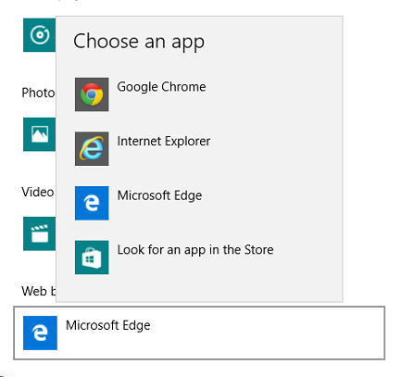This screenshot has width=401, height=377.
Task: Click the Windows Store bag icon
Action: click(x=92, y=258)
